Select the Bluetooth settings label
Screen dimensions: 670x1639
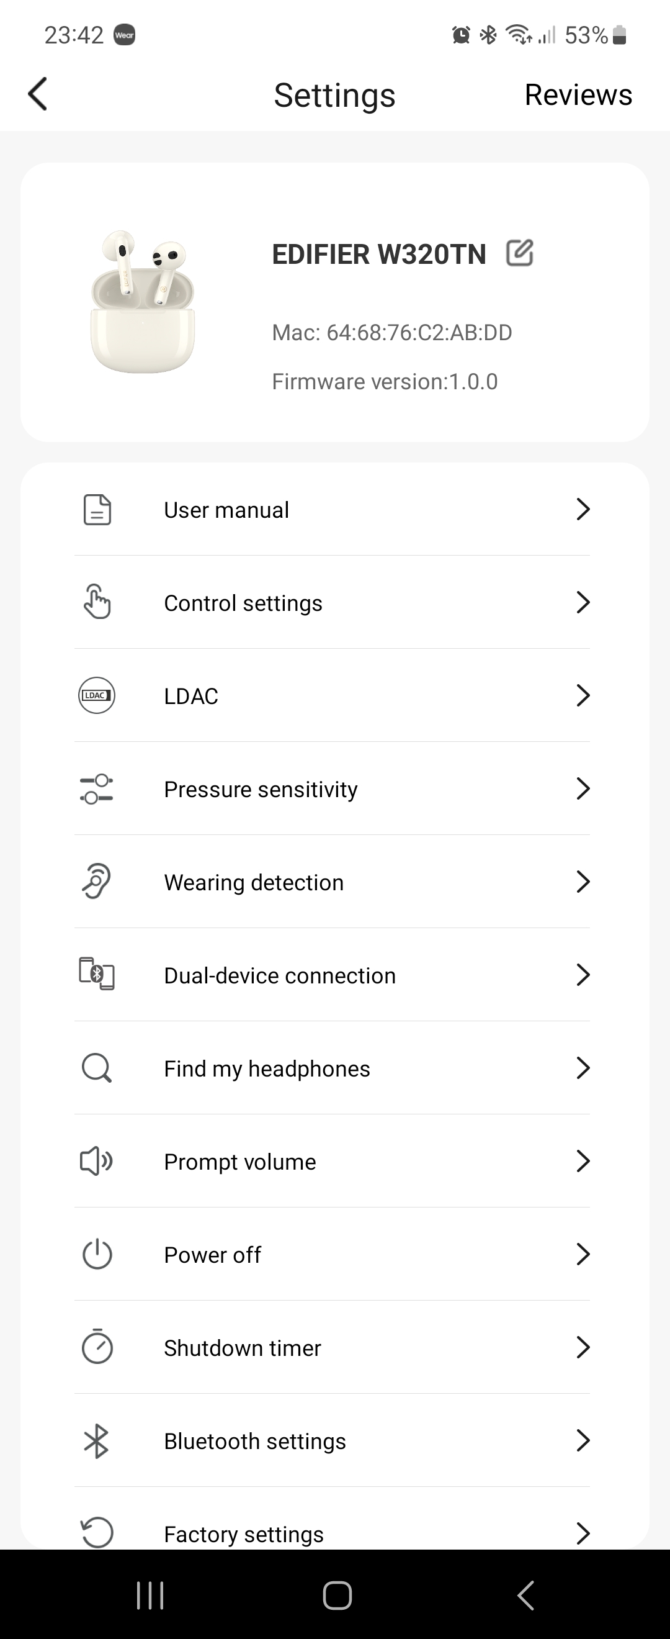tap(255, 1440)
